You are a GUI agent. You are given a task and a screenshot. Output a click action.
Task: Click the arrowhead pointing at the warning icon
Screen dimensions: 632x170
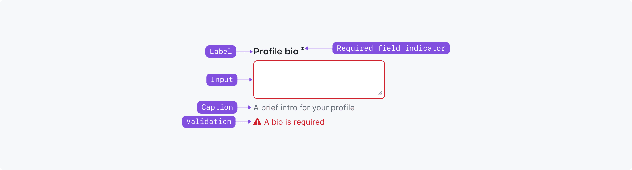(250, 122)
